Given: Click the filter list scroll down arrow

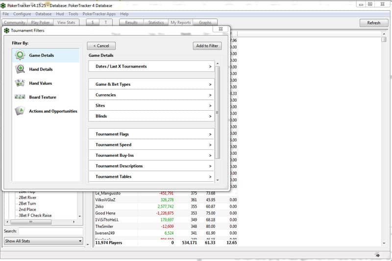Looking at the screenshot, I should coord(218,180).
